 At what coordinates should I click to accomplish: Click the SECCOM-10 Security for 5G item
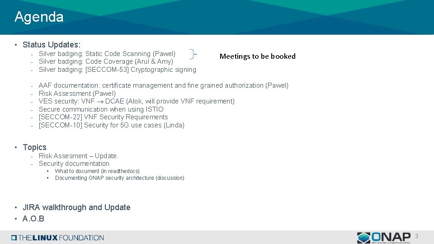(x=112, y=125)
